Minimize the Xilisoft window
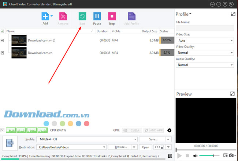This screenshot has width=238, height=161. 219,4
